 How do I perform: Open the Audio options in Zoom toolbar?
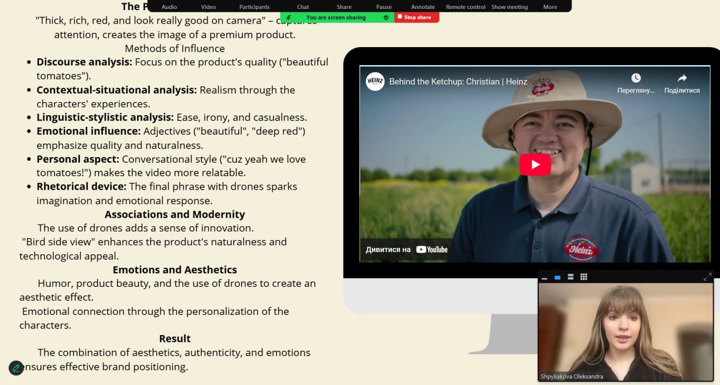point(169,7)
